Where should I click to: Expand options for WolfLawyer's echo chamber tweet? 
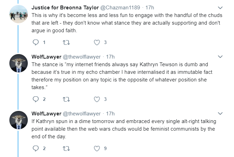220,56
